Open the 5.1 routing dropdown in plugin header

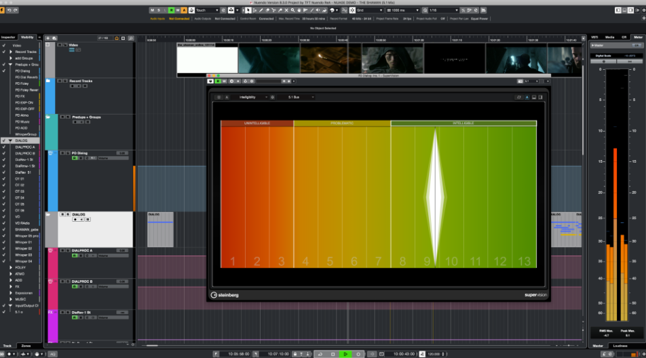click(x=531, y=81)
